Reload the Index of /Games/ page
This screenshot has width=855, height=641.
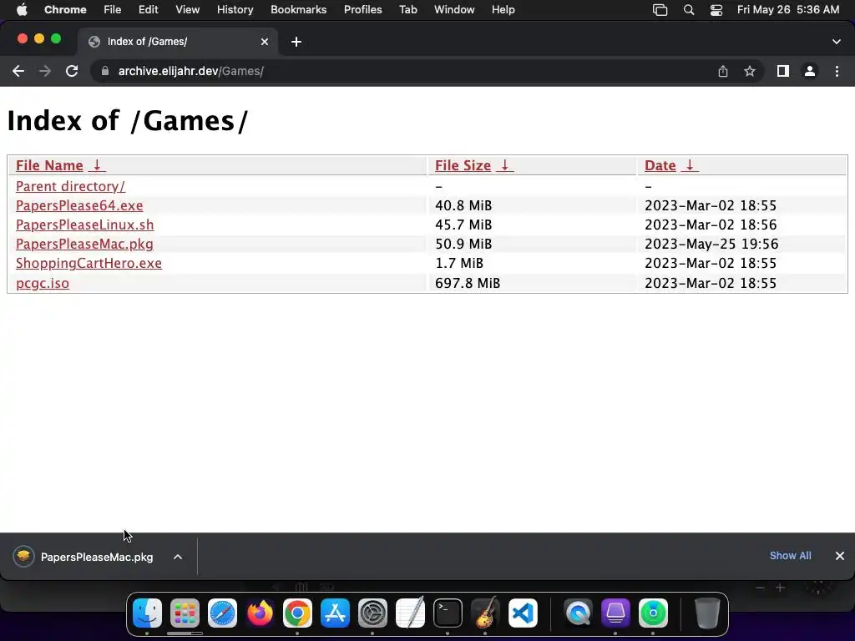(72, 71)
